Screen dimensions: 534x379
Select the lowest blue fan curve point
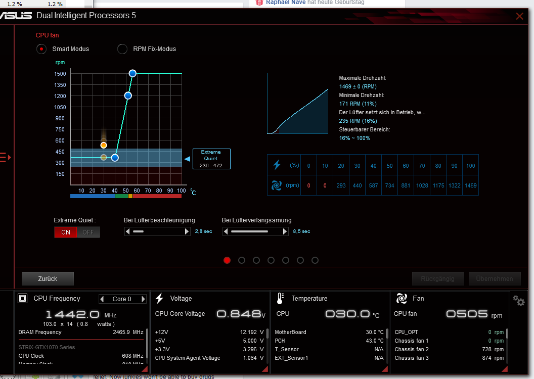click(x=115, y=158)
